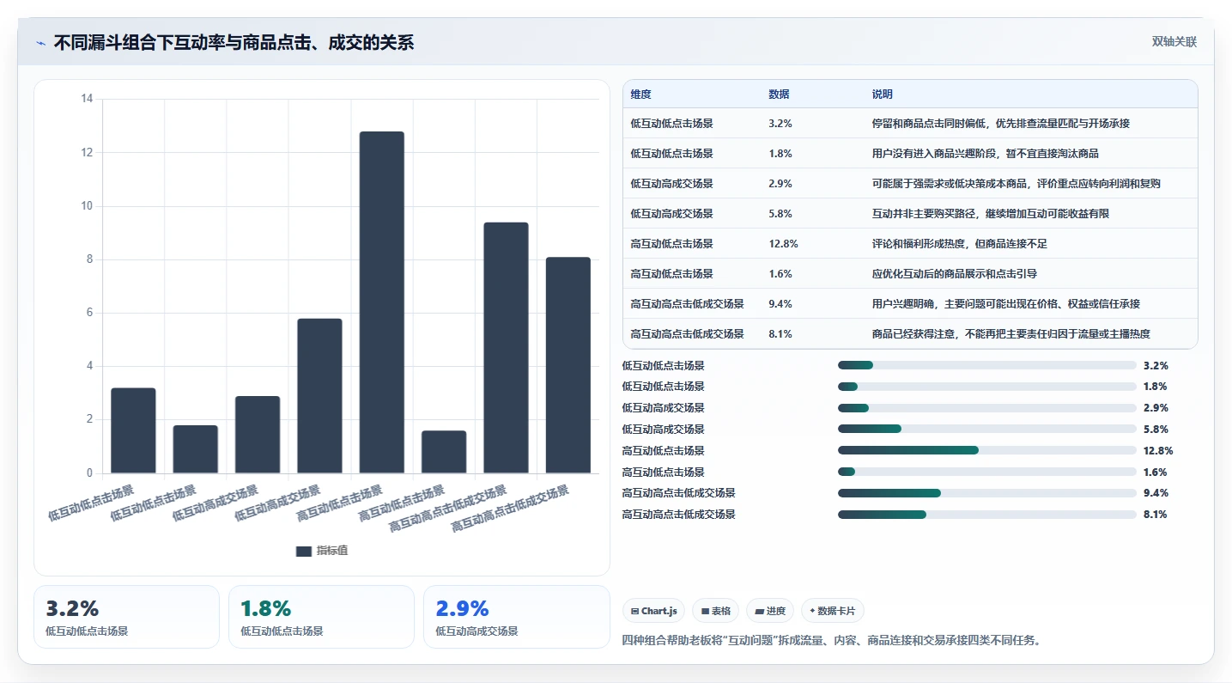
Task: Click the 12.8% cell in the table
Action: tap(783, 244)
